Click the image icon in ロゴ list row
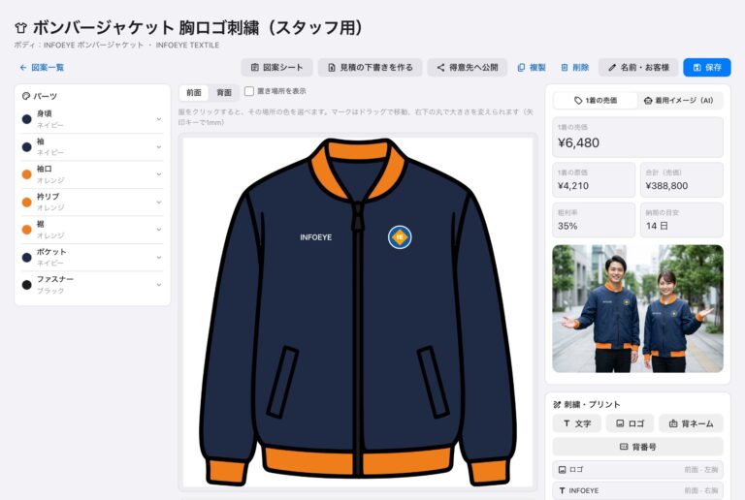Image resolution: width=745 pixels, height=500 pixels. point(562,470)
